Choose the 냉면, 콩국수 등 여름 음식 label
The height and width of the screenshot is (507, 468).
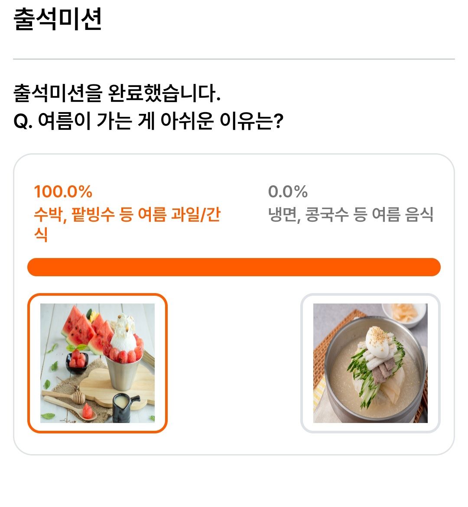(x=351, y=214)
